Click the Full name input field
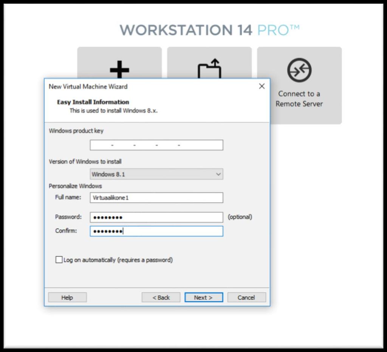 [156, 198]
